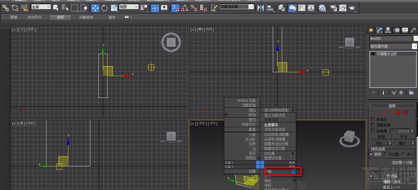Toggle the Angle Snap icon
The height and width of the screenshot is (190, 418).
184,8
